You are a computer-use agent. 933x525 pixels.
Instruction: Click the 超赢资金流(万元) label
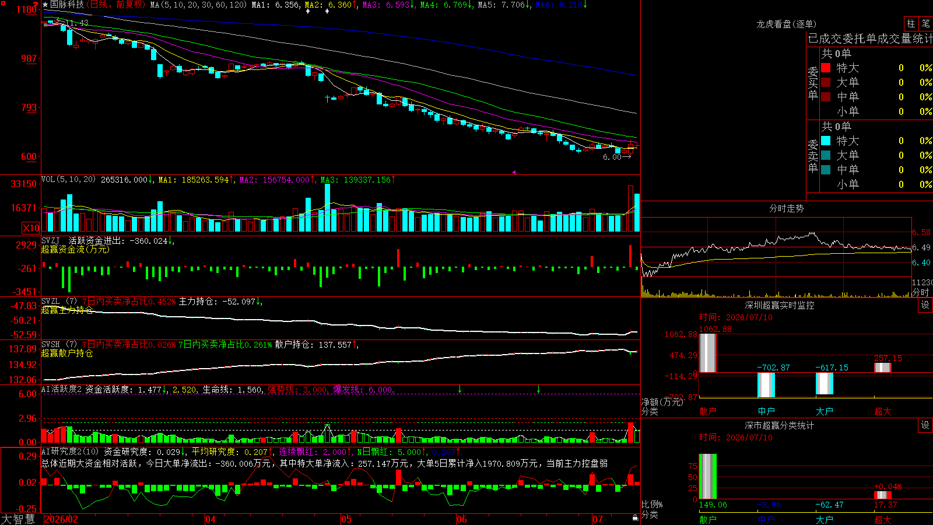pyautogui.click(x=75, y=249)
